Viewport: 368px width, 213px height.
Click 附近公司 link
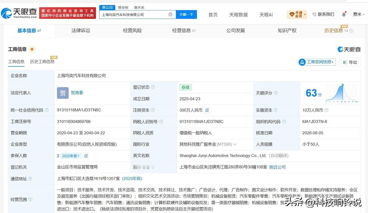point(277,167)
